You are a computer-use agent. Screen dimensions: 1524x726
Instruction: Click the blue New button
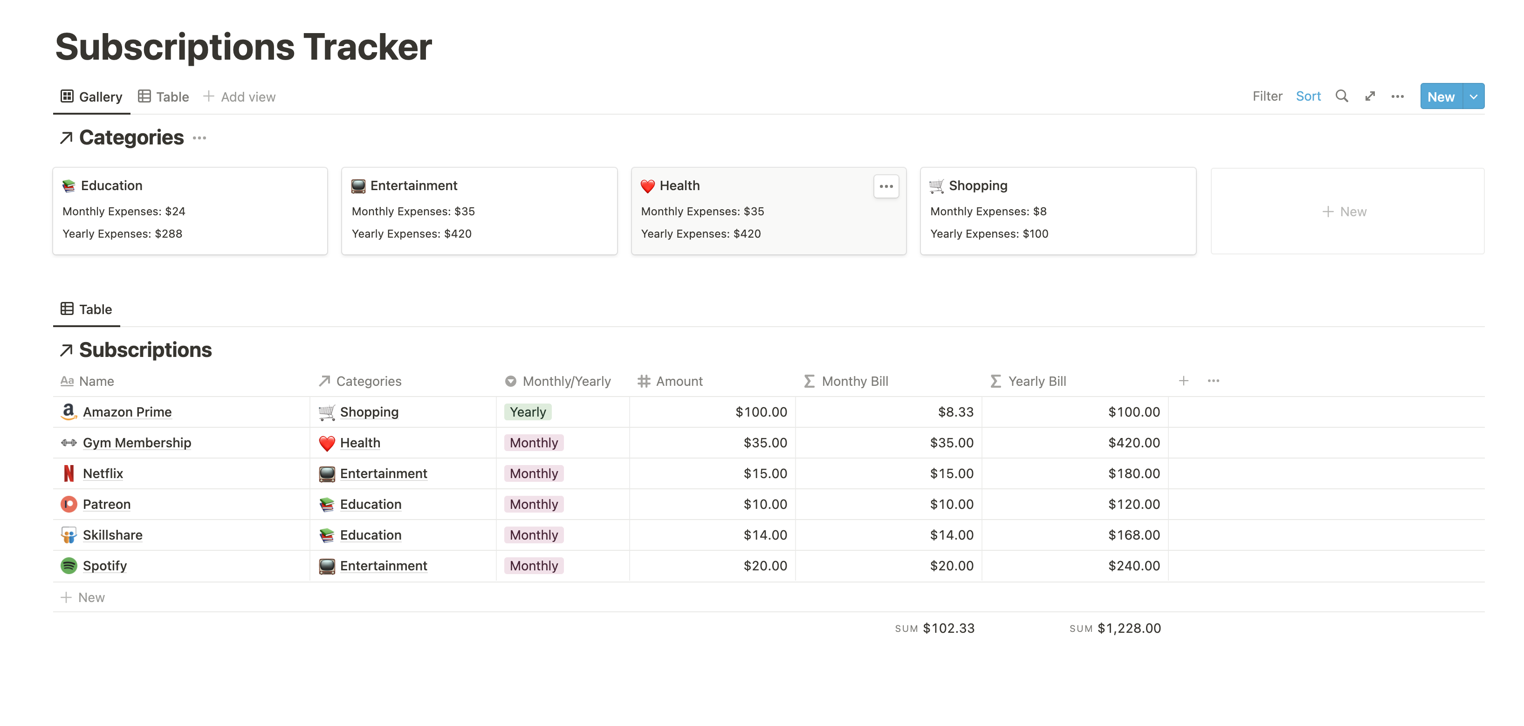click(x=1441, y=96)
